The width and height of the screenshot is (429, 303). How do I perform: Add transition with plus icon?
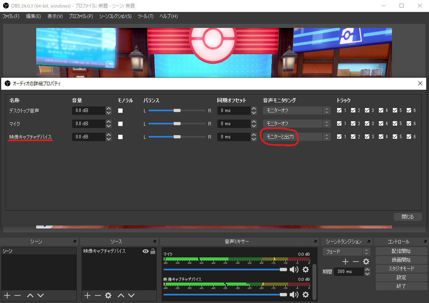345,262
